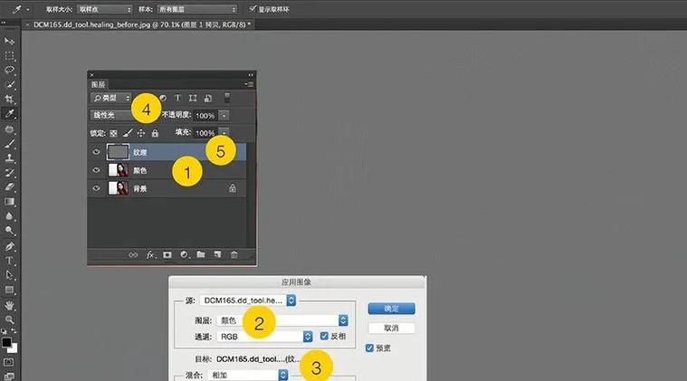Select the Spot Healing Brush tool
The height and width of the screenshot is (381, 687).
[9, 129]
